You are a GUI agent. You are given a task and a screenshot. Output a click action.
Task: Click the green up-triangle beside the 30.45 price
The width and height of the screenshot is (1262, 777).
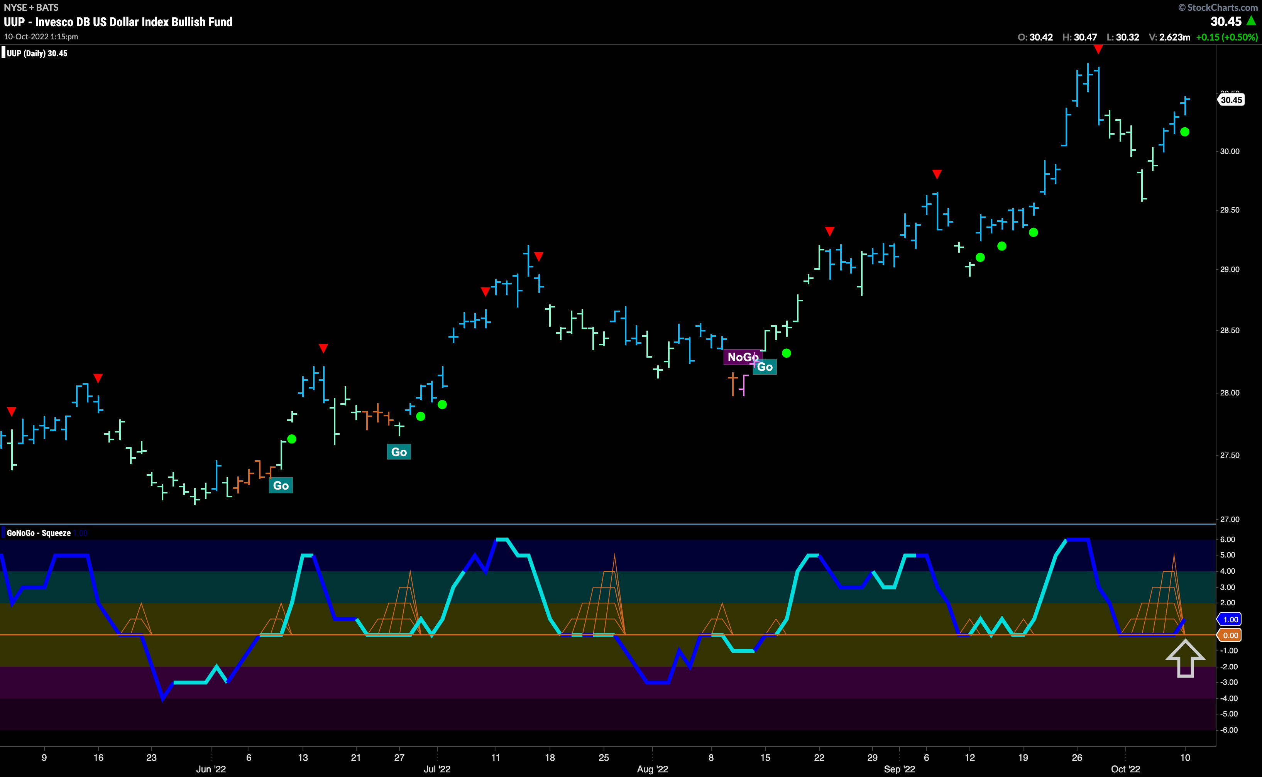[1252, 20]
